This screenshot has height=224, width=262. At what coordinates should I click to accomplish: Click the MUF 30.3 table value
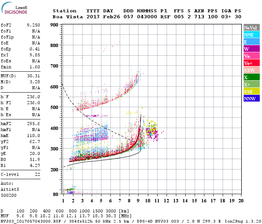pos(111,216)
